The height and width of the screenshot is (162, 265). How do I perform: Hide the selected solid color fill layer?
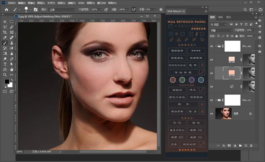click(x=212, y=73)
